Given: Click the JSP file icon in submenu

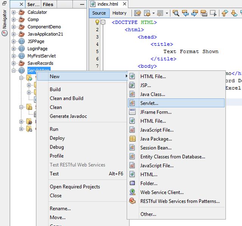Looking at the screenshot, I should [x=132, y=85].
